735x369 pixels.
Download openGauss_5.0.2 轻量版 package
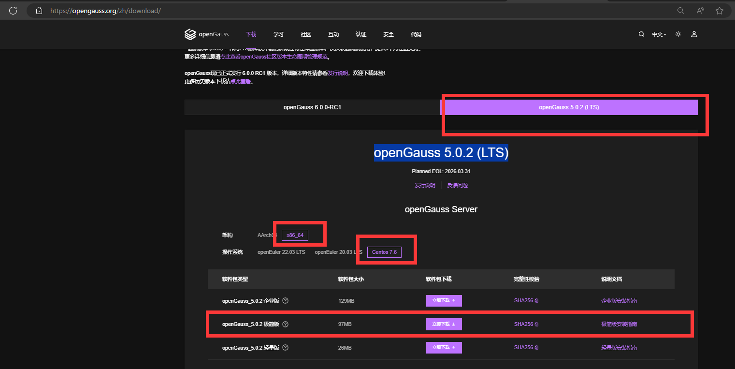click(444, 348)
